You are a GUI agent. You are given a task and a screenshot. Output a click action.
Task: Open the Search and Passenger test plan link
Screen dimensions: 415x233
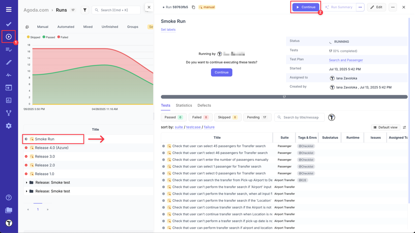(346, 60)
